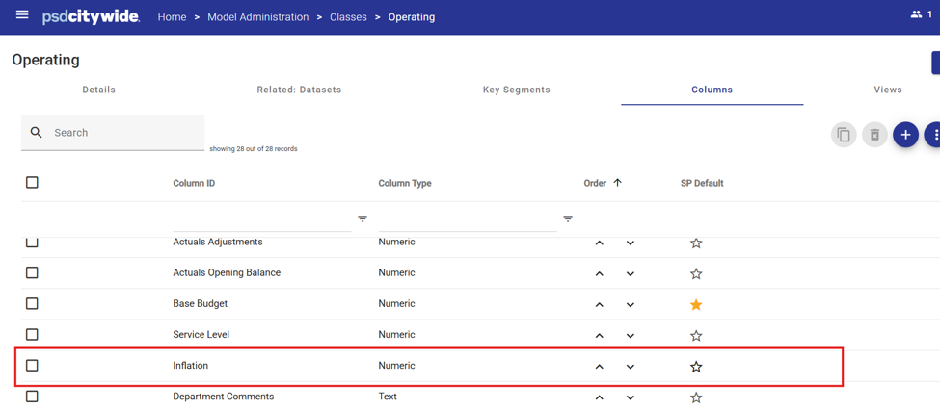This screenshot has width=940, height=410.
Task: Move Actuals Opening Balance up
Action: [x=599, y=274]
